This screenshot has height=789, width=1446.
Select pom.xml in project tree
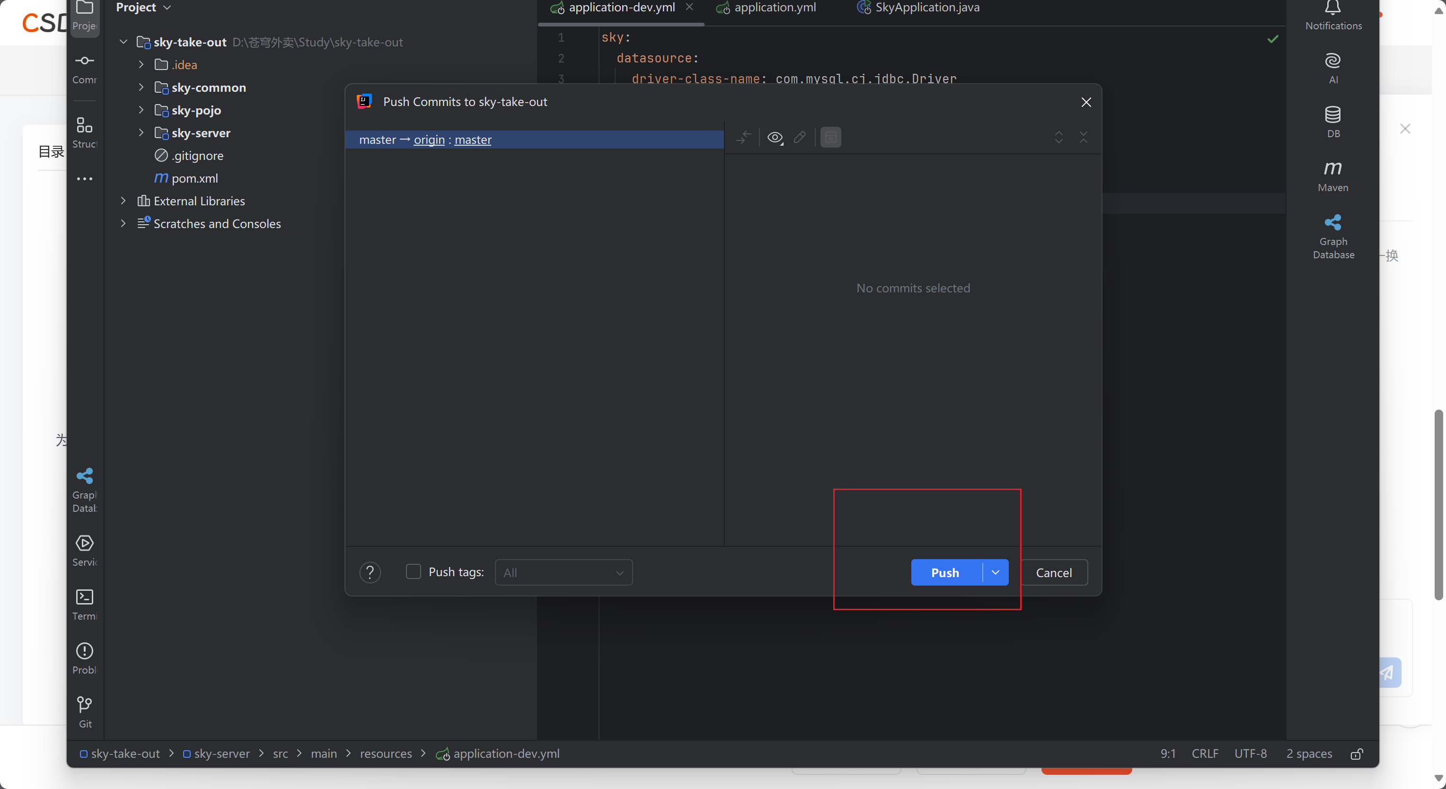[194, 178]
